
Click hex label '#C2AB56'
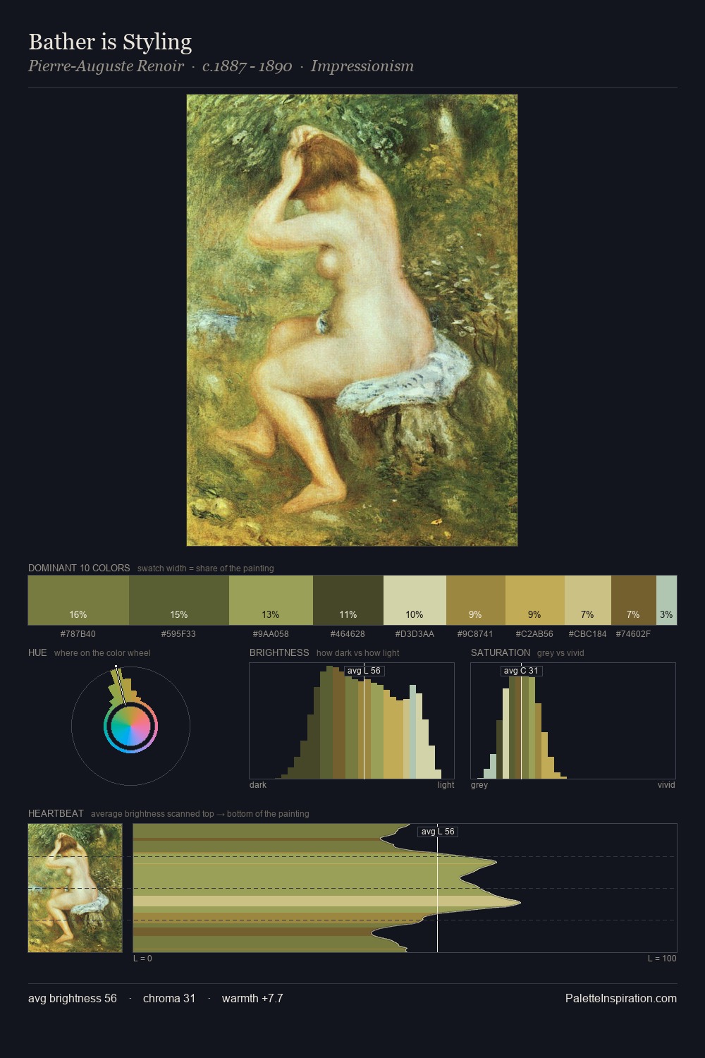pos(534,633)
